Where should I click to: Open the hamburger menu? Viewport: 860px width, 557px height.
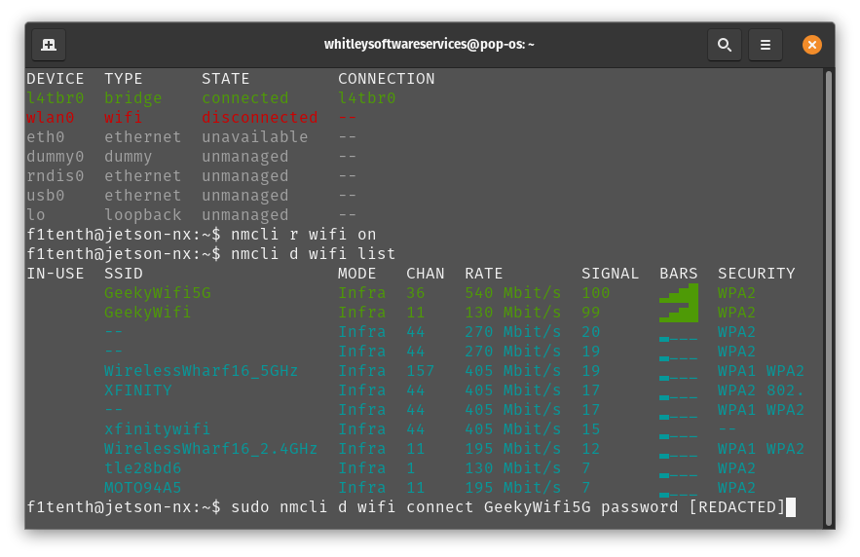click(x=766, y=45)
